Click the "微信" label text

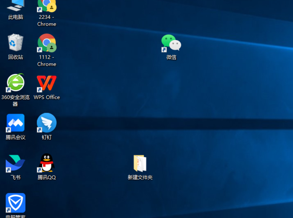(x=172, y=57)
